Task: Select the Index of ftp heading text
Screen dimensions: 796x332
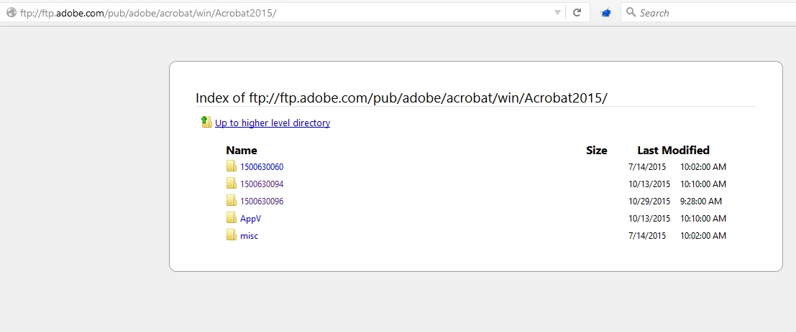Action: pos(401,98)
